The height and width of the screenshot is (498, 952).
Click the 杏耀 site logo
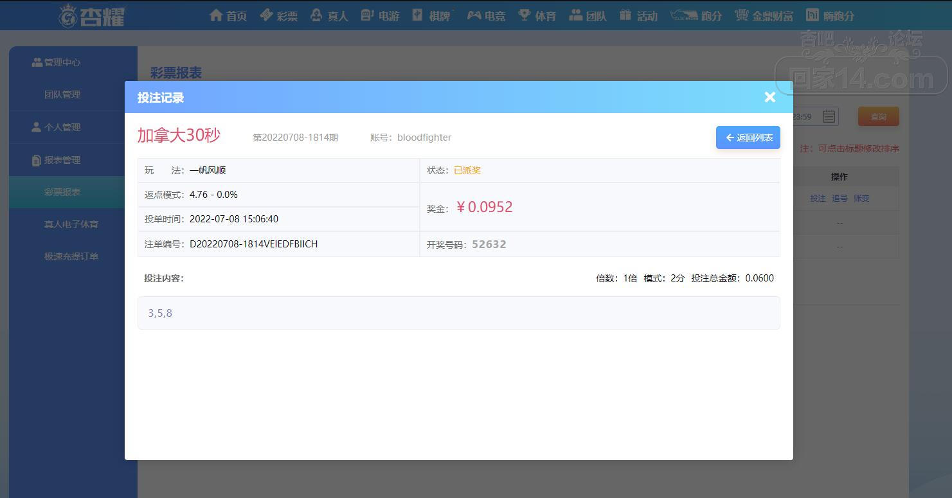pos(91,15)
